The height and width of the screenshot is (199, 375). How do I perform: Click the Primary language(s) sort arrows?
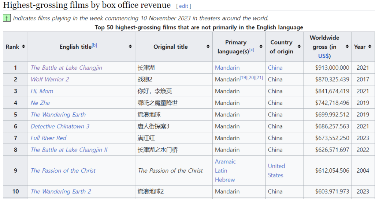(261, 47)
